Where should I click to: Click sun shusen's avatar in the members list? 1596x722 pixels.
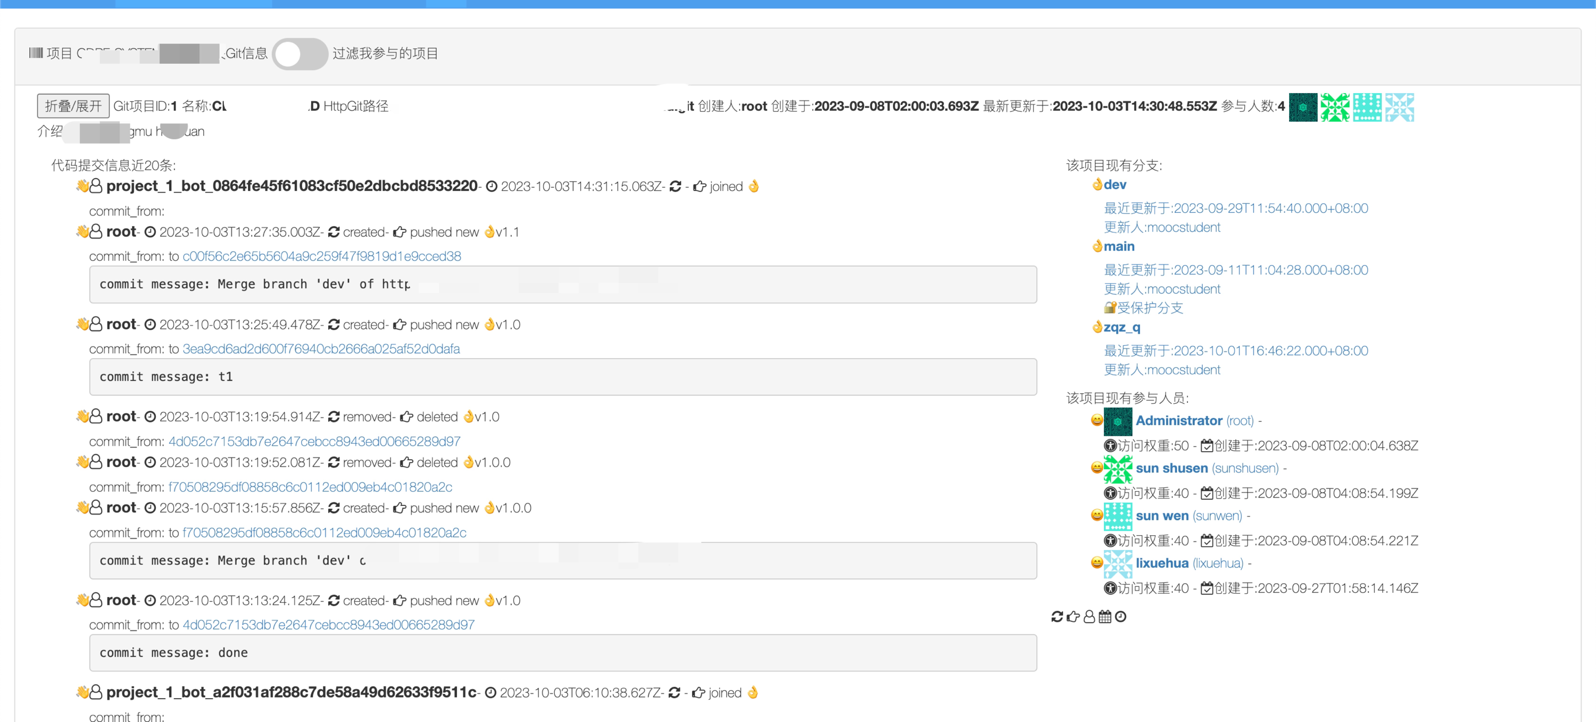1118,469
